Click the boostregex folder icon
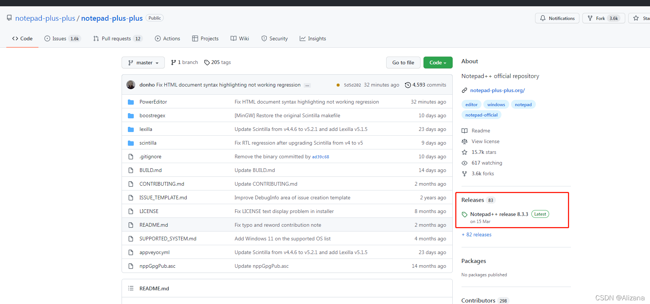This screenshot has width=650, height=304. coord(131,115)
